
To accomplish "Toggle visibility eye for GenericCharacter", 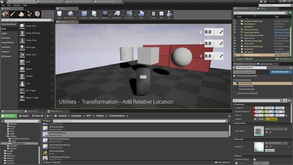I will coord(235,29).
